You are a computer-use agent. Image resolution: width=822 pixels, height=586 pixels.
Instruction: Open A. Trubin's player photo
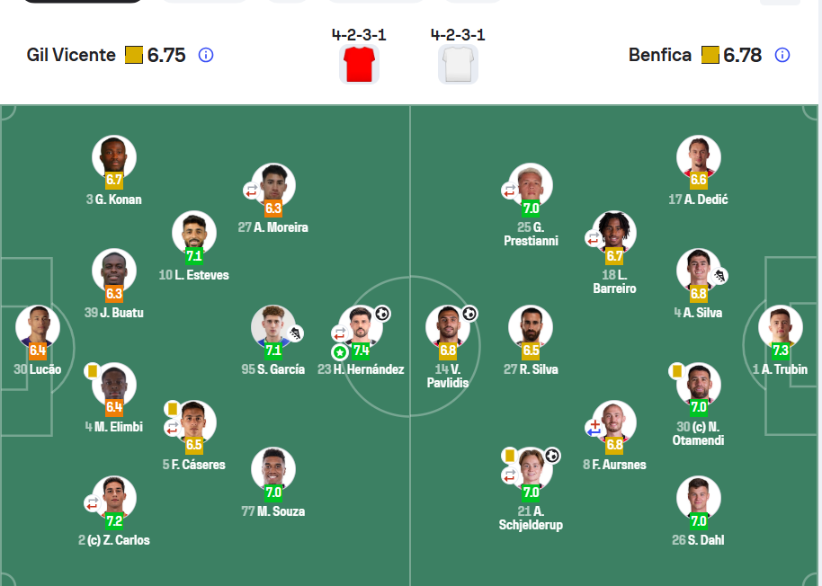780,326
